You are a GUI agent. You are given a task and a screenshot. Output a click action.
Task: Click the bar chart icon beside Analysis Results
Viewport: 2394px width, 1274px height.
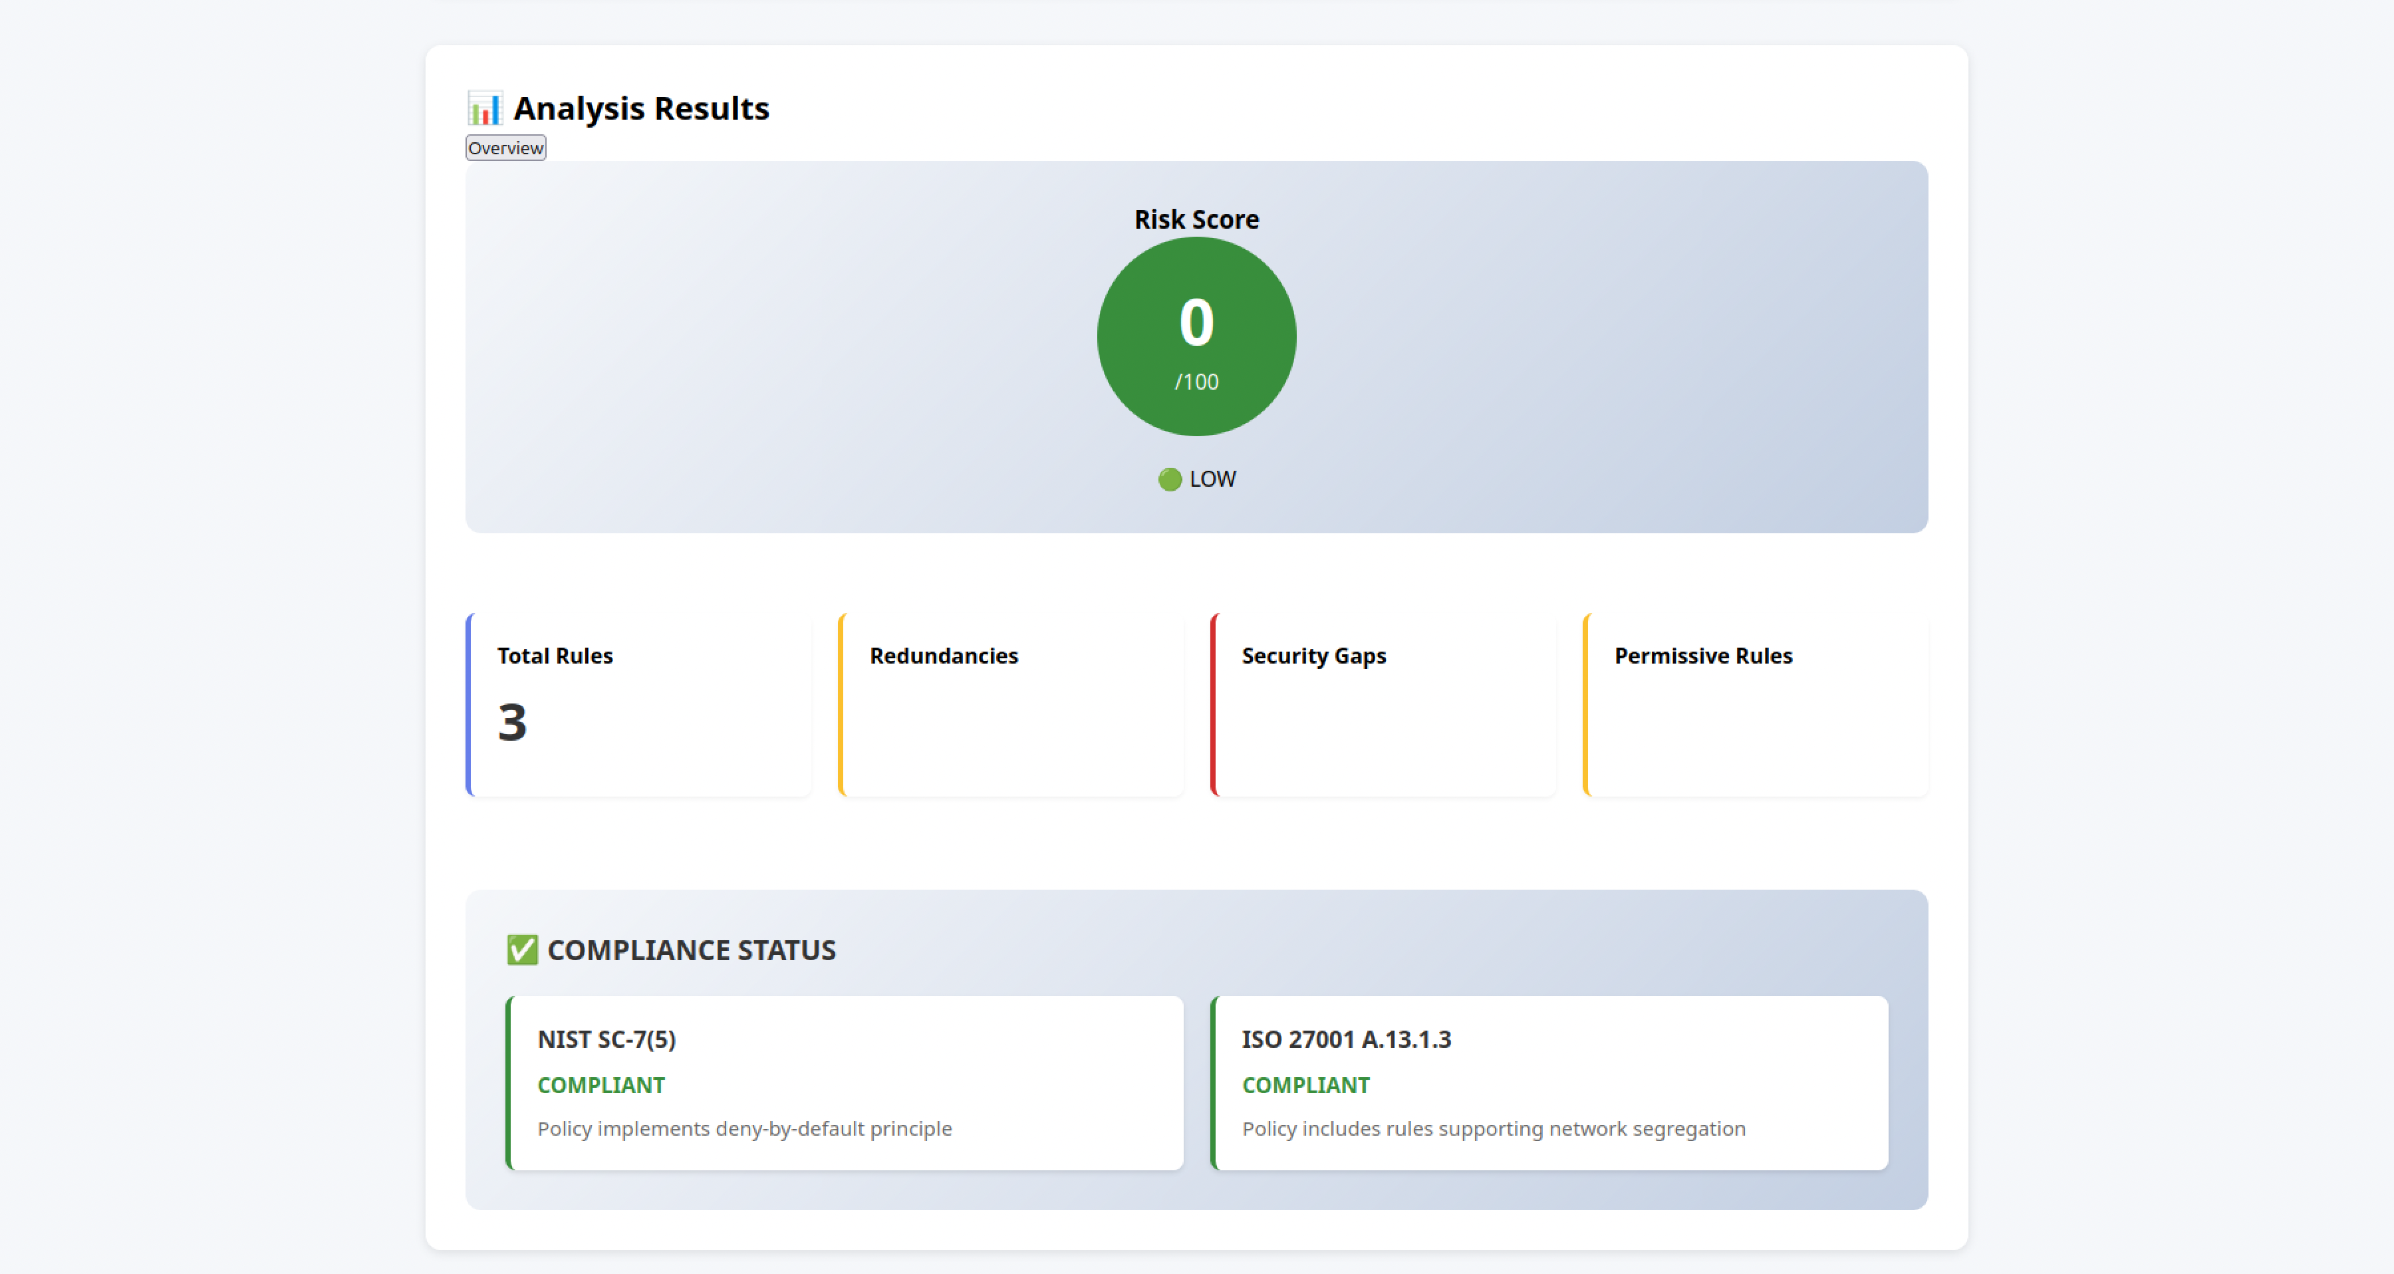(x=484, y=109)
